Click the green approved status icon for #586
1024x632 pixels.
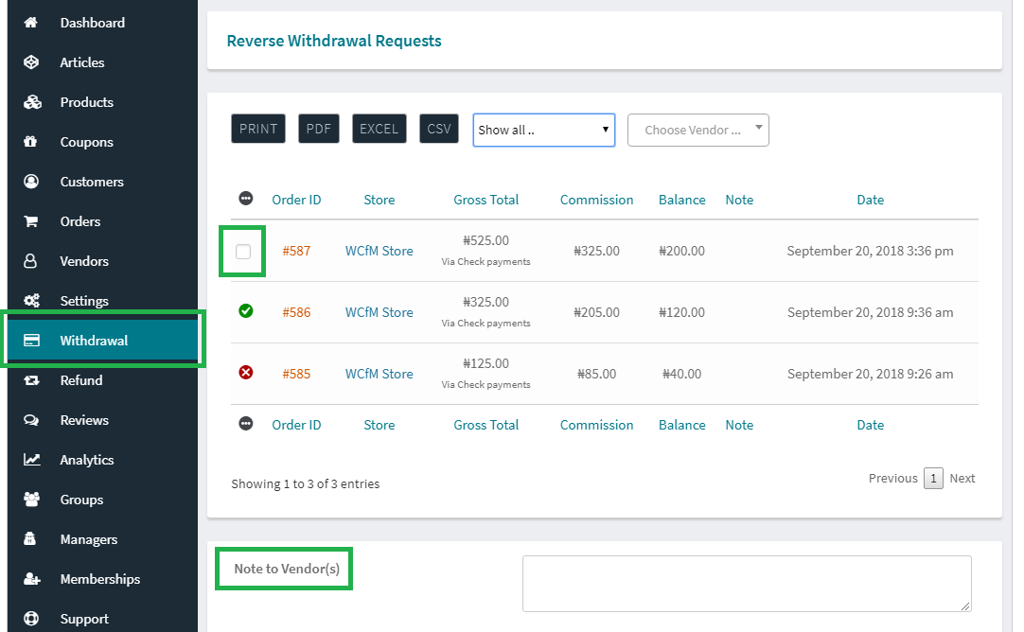(246, 311)
